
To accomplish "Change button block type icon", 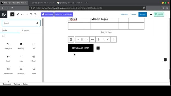I will point(78,39).
